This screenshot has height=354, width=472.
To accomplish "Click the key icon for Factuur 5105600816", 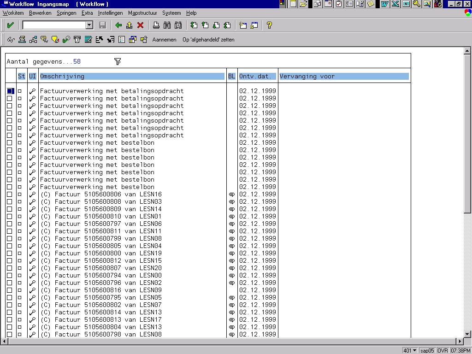I will pyautogui.click(x=33, y=290).
